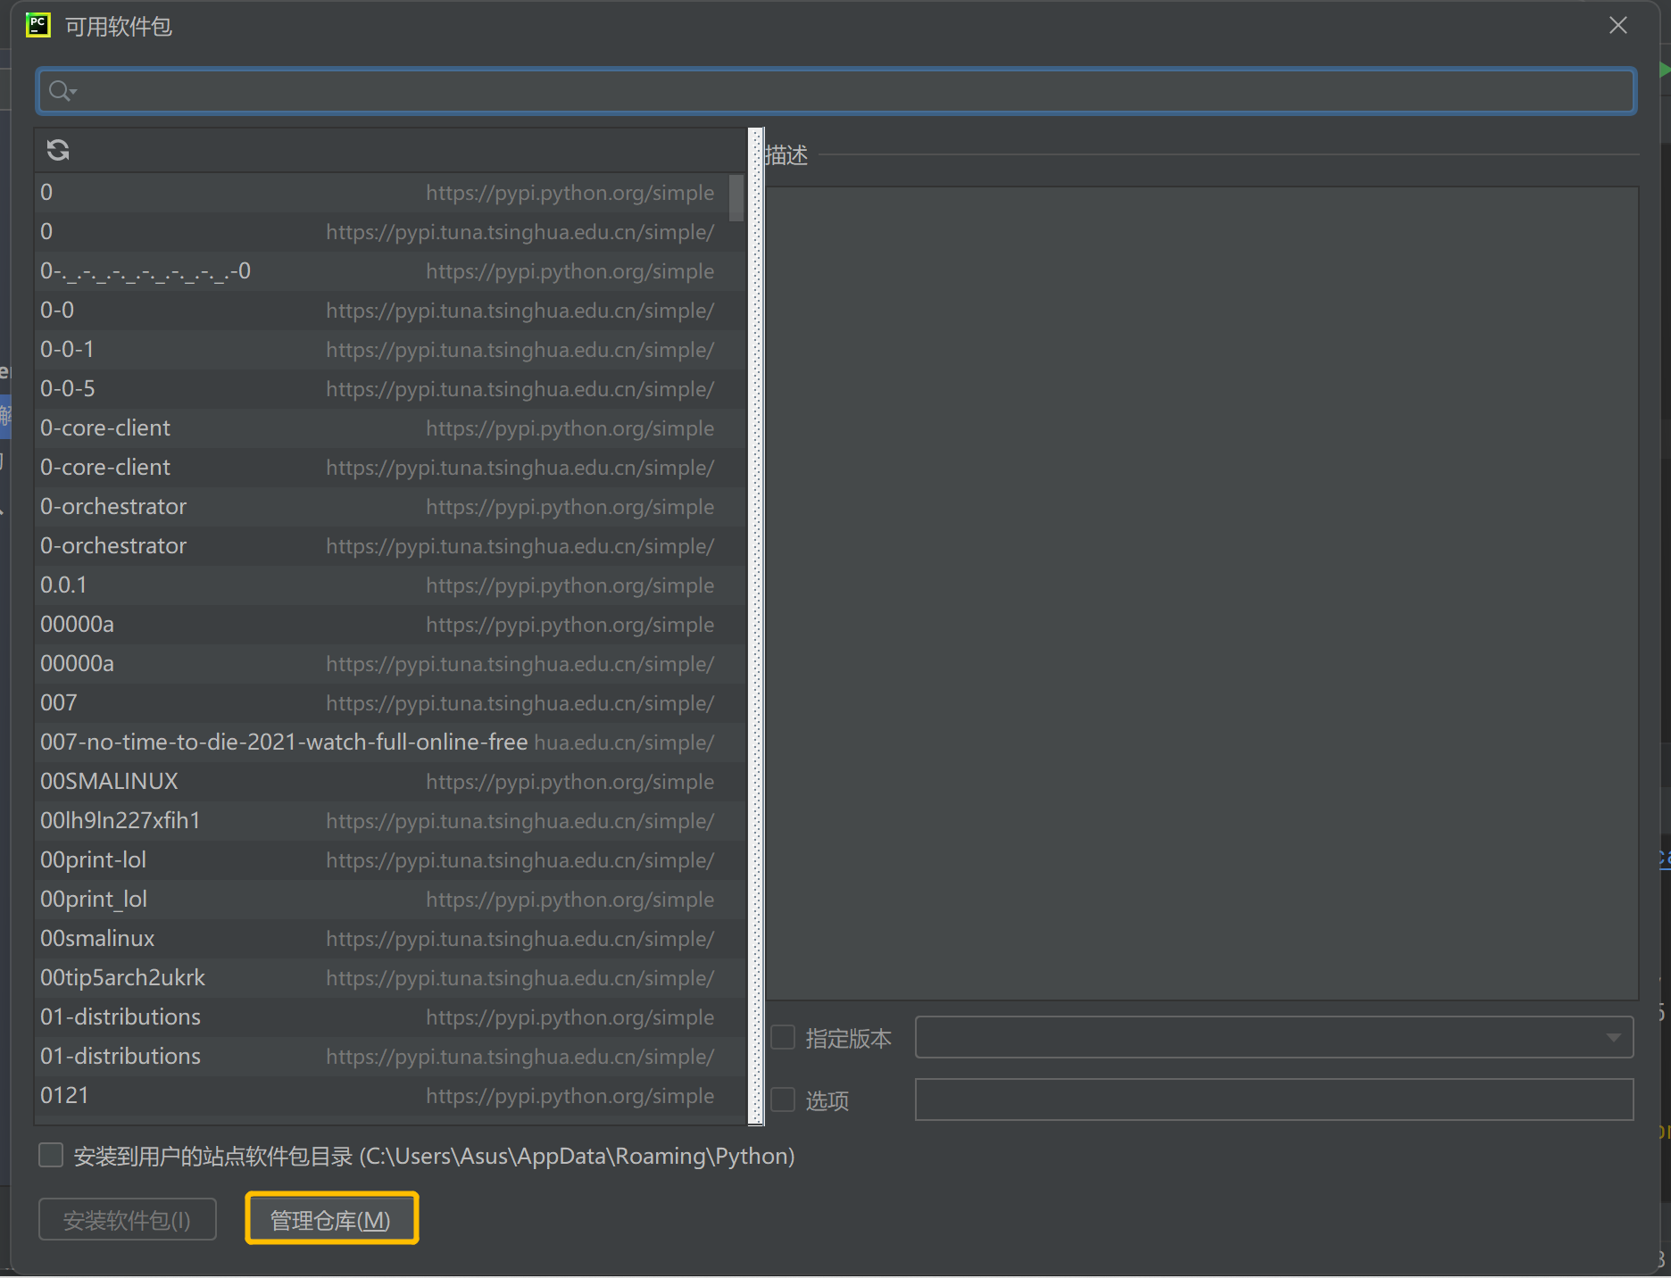Select 0-core-client from pypi.python.org

coord(390,428)
